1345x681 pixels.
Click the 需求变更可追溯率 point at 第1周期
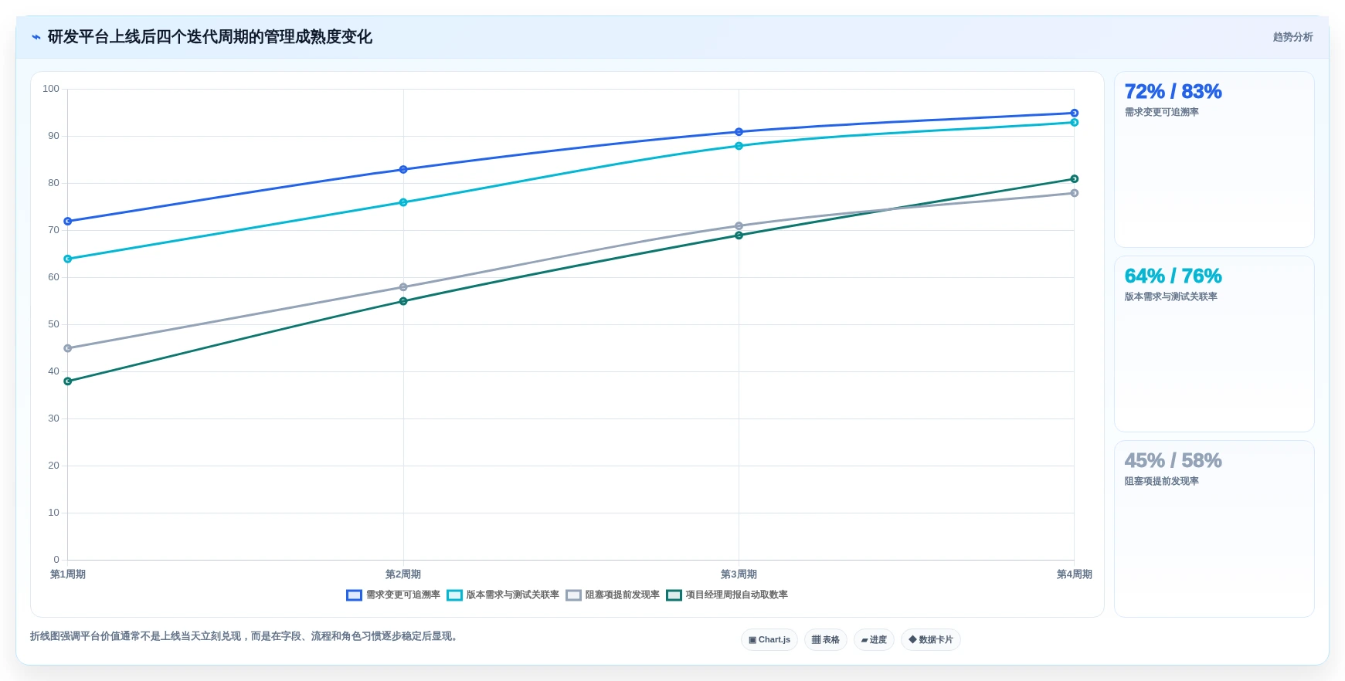coord(68,222)
